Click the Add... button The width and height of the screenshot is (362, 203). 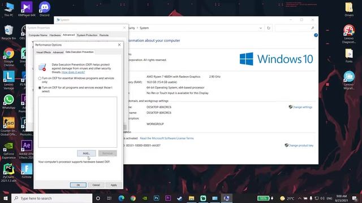[87, 153]
